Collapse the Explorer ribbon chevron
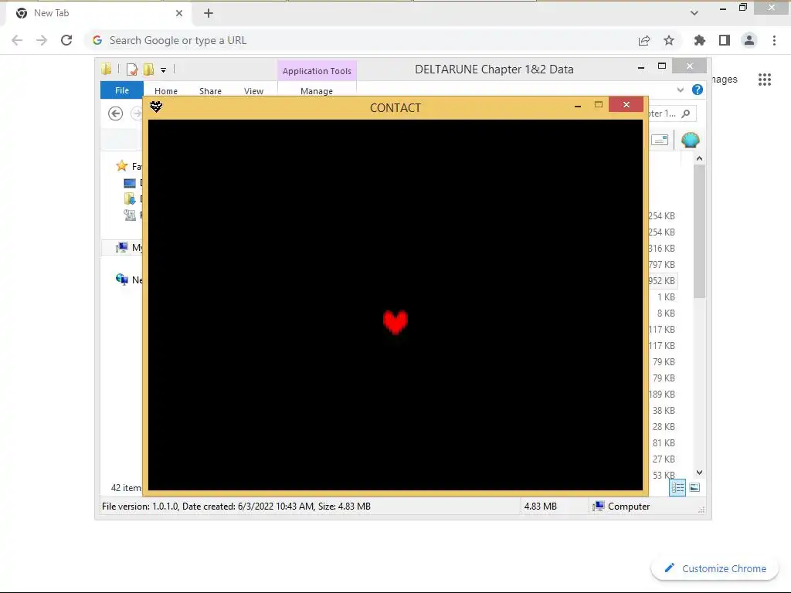791x593 pixels. click(680, 90)
